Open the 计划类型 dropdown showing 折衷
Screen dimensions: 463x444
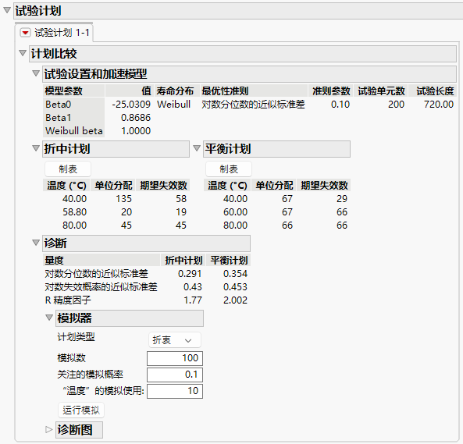coord(175,340)
